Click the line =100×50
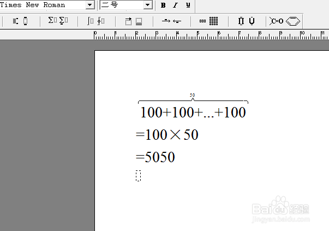This screenshot has height=231, width=329. pyautogui.click(x=167, y=134)
